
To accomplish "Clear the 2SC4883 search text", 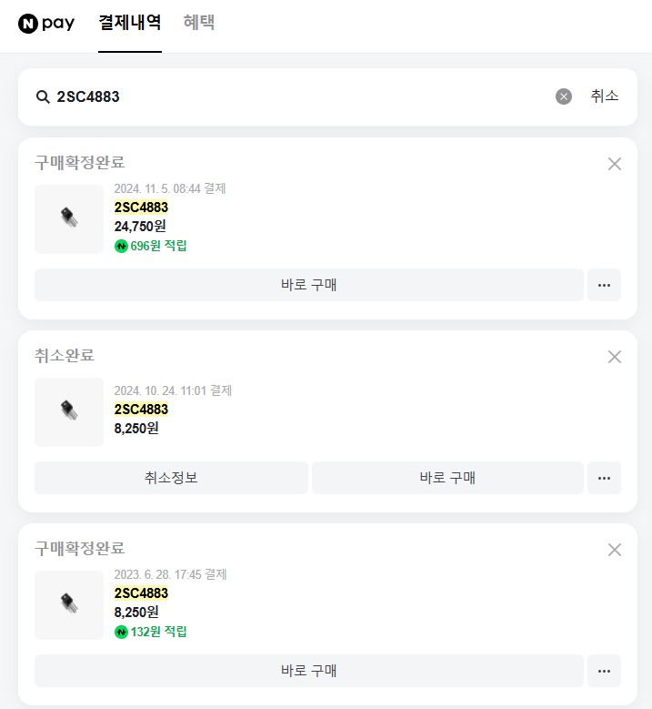I will tap(564, 96).
